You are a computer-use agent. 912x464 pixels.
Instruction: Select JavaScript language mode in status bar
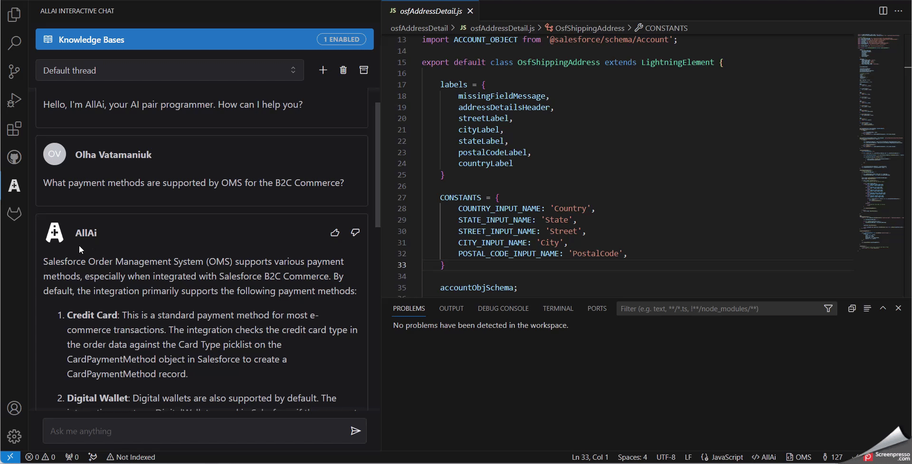(x=726, y=457)
